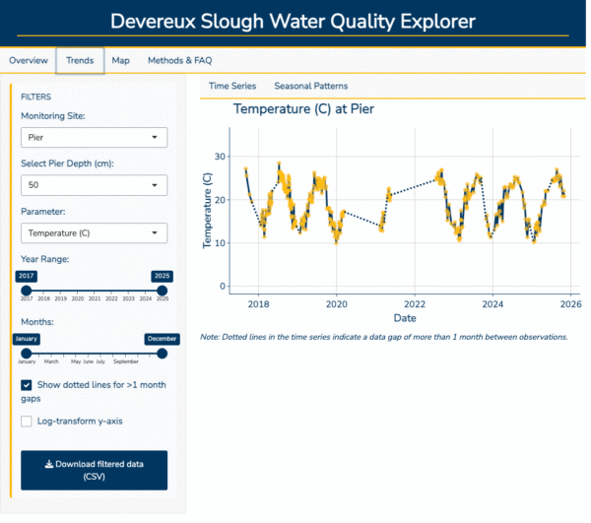Viewport: 591px width, 523px height.
Task: Click the Devereux Slough Water Quality Explorer header
Action: click(293, 21)
